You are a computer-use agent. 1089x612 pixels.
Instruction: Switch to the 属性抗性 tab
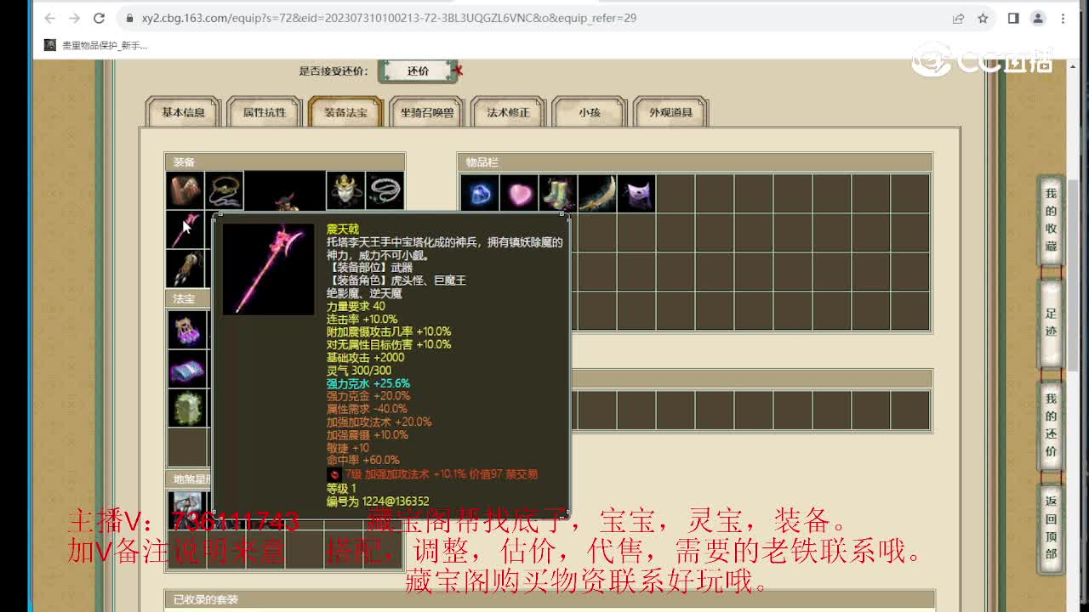tap(264, 111)
